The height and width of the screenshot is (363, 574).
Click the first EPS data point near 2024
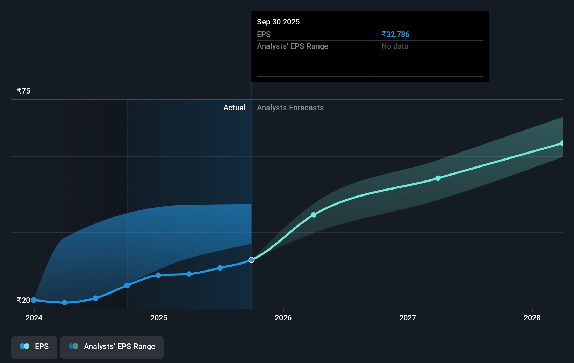click(x=33, y=300)
